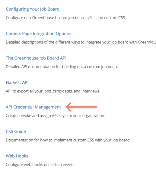Click the arrowhead tip of the orange arrow
Viewport: 156px width, 175px height.
point(67,107)
